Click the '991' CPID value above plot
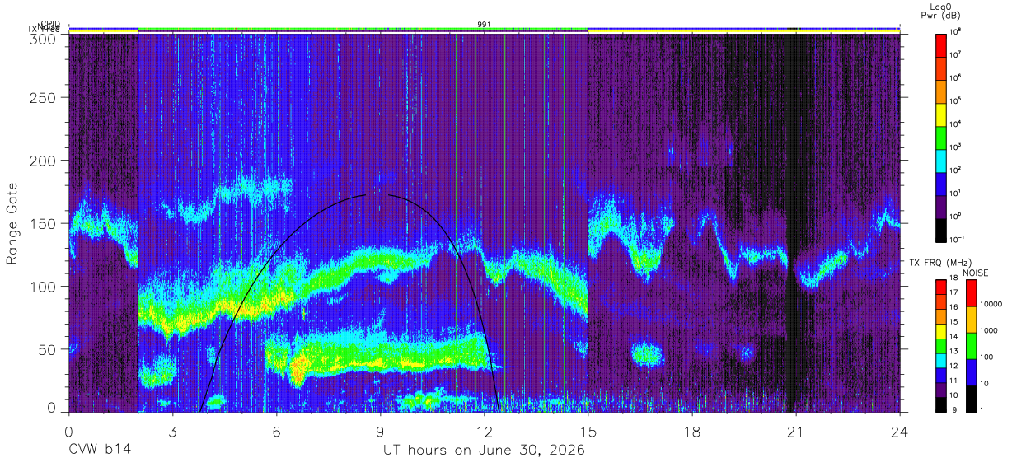 pos(485,25)
